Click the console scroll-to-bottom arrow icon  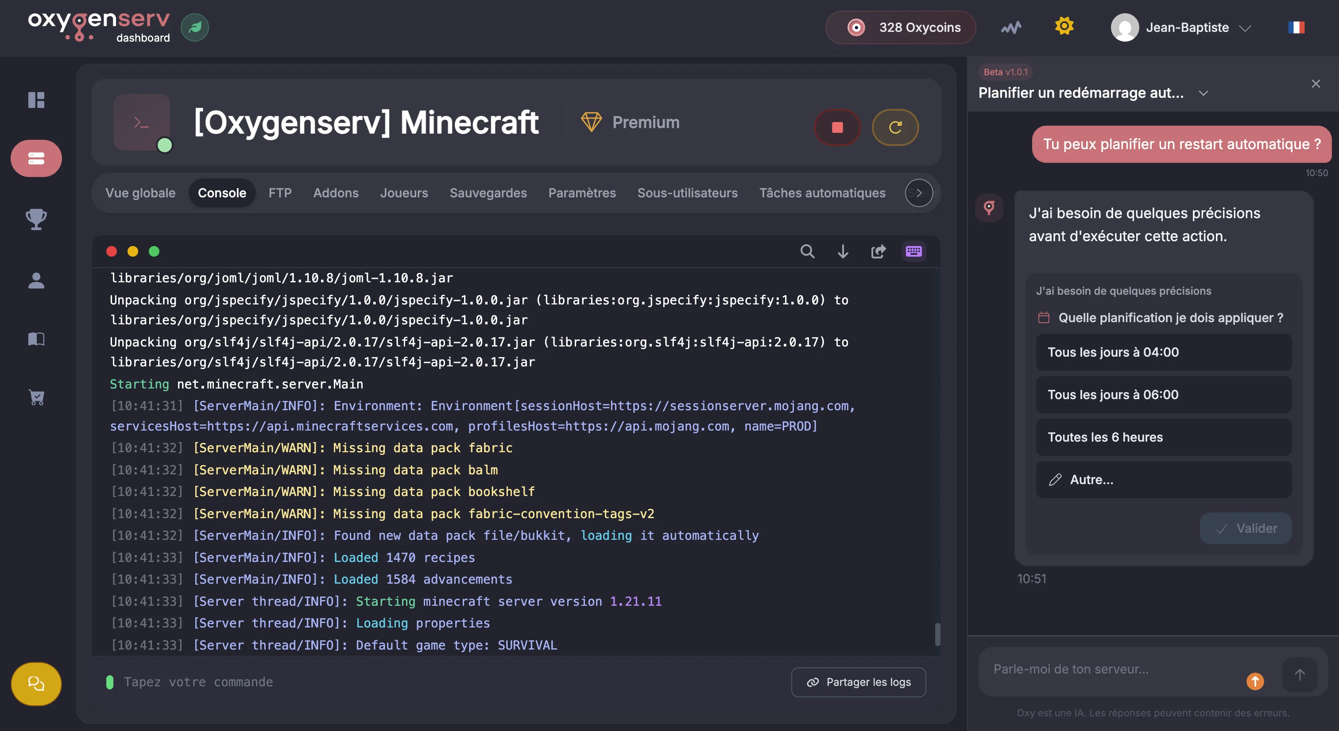click(x=843, y=251)
